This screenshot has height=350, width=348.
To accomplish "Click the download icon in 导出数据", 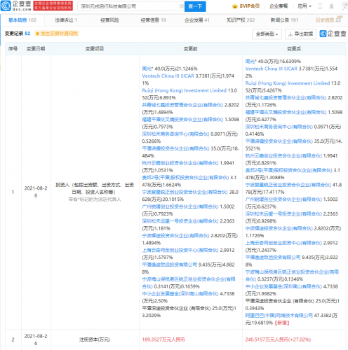I will click(290, 34).
